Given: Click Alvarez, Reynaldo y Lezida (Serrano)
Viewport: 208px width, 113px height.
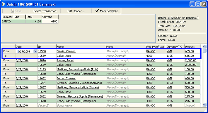Looking at the screenshot, I should (79, 83).
